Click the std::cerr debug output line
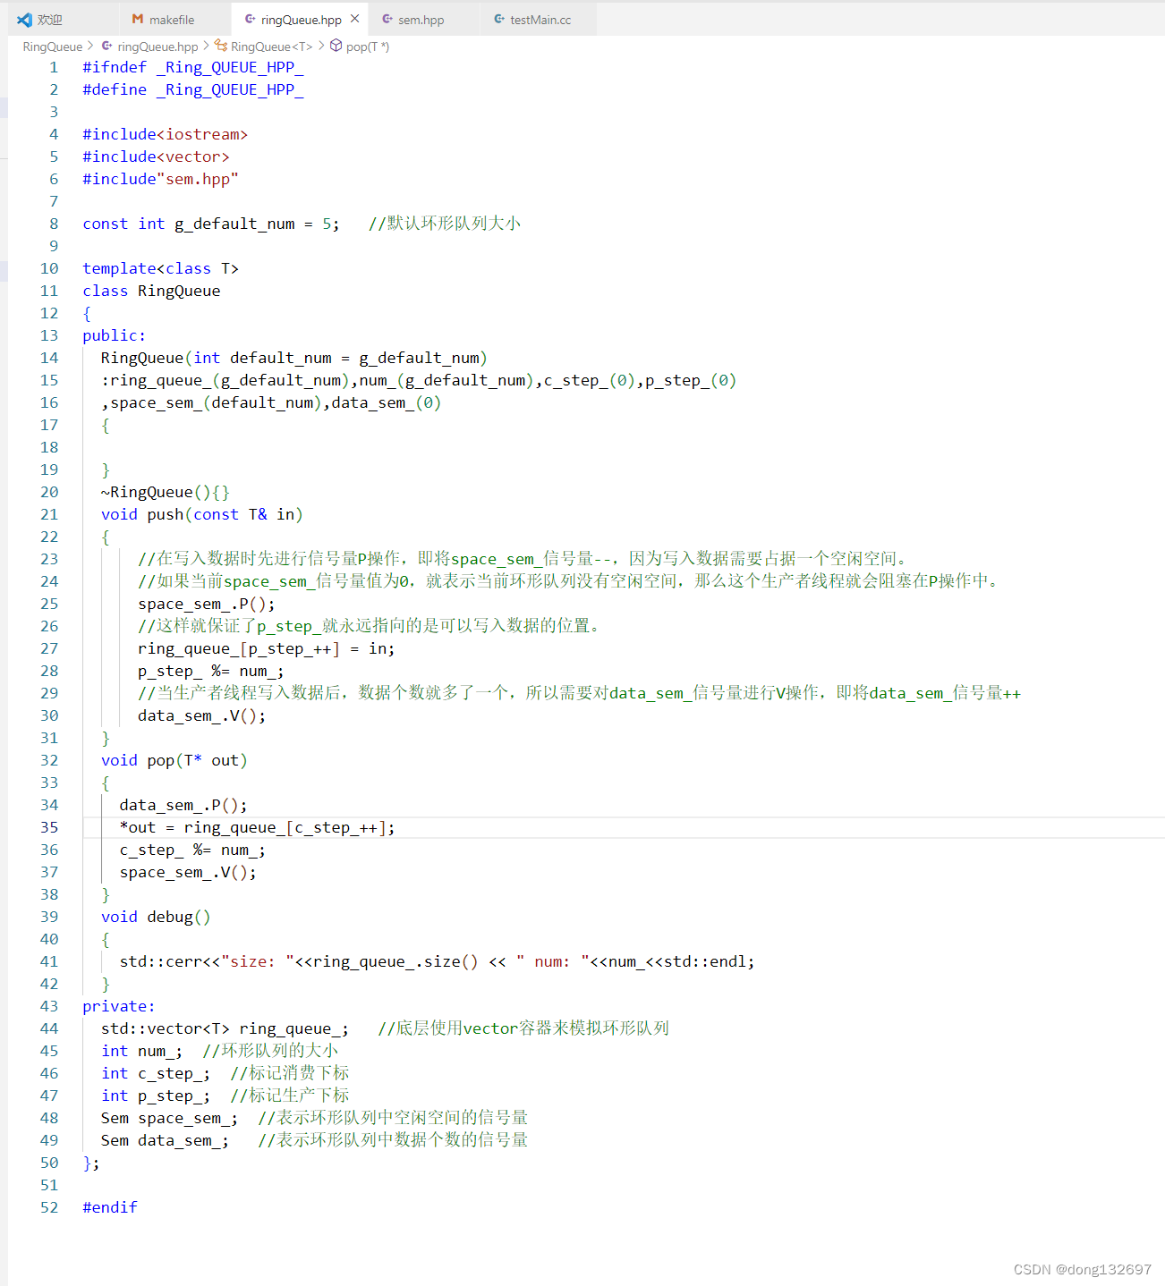The image size is (1165, 1286). (438, 961)
